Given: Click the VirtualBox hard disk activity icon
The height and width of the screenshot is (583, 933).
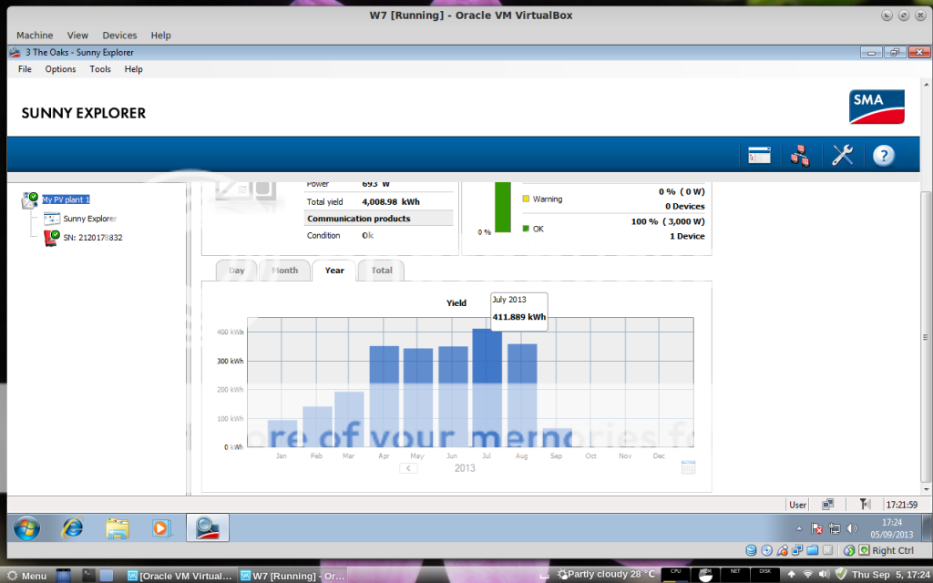Looking at the screenshot, I should (x=752, y=551).
